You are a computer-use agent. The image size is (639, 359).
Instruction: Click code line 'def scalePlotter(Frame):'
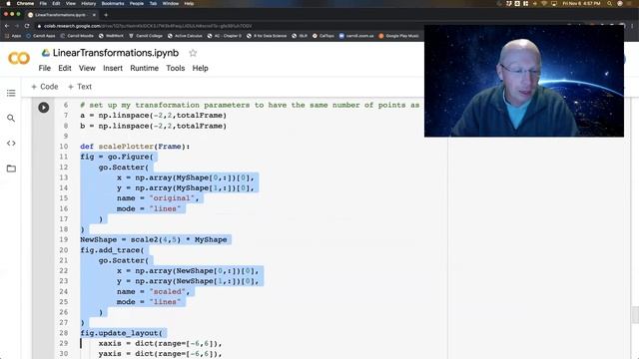coord(135,147)
